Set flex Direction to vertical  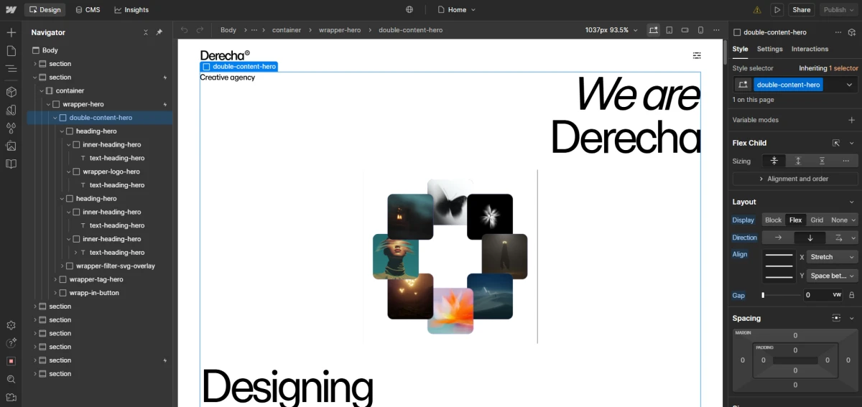(810, 238)
